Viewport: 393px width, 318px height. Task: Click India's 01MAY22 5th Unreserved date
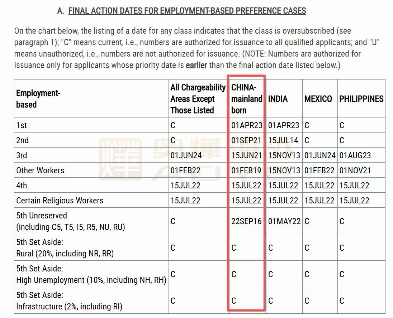tap(284, 221)
